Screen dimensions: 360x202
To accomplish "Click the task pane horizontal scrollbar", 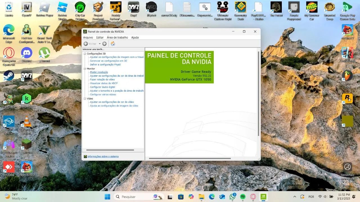I will pos(110,150).
